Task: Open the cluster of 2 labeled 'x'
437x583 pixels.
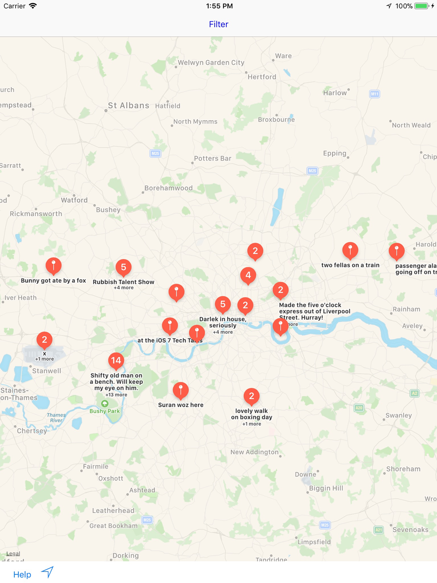Action: click(45, 340)
